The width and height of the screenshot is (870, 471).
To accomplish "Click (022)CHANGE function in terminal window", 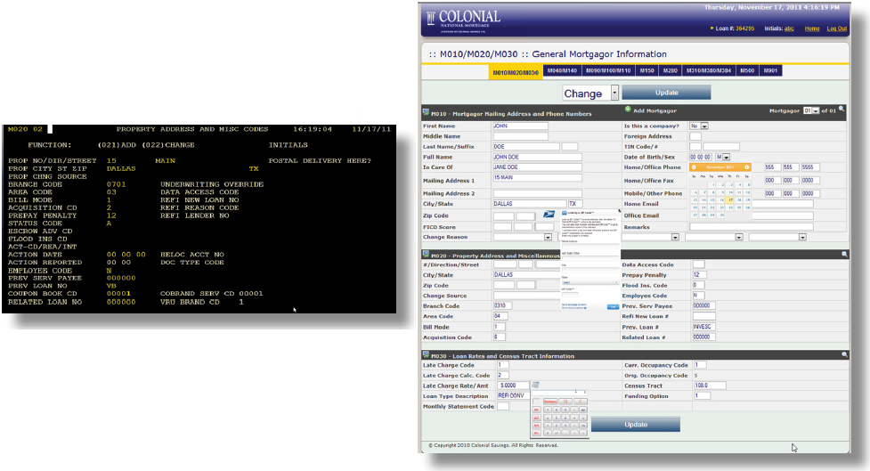I will (168, 145).
